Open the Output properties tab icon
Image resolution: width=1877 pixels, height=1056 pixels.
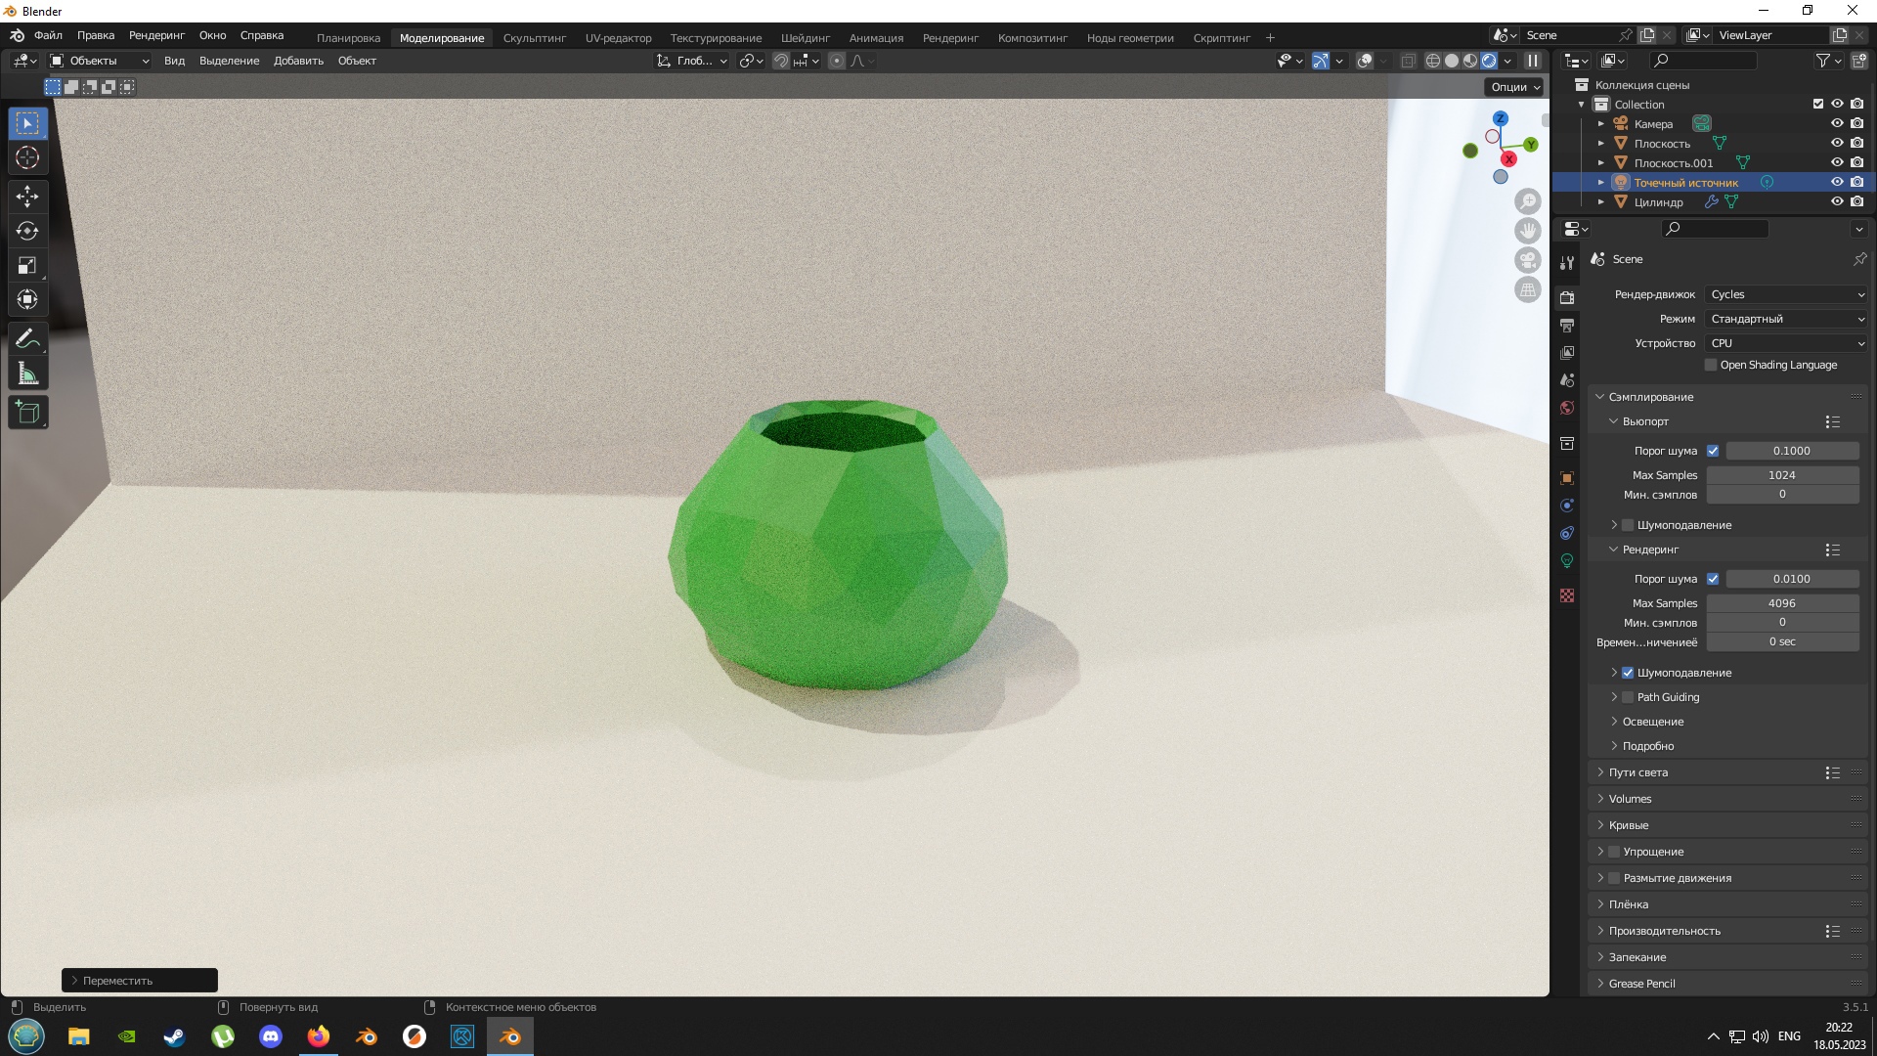click(x=1567, y=325)
